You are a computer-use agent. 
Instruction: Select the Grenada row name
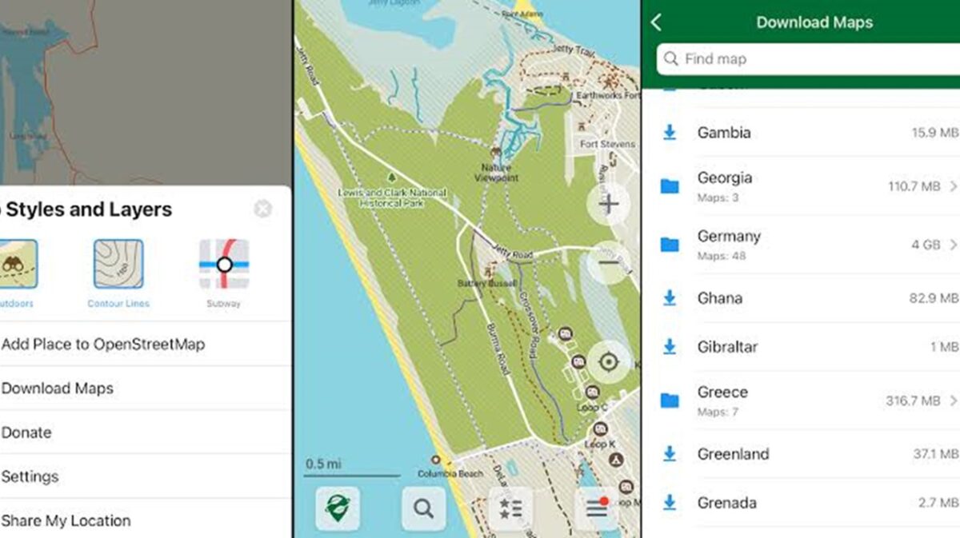pyautogui.click(x=726, y=503)
